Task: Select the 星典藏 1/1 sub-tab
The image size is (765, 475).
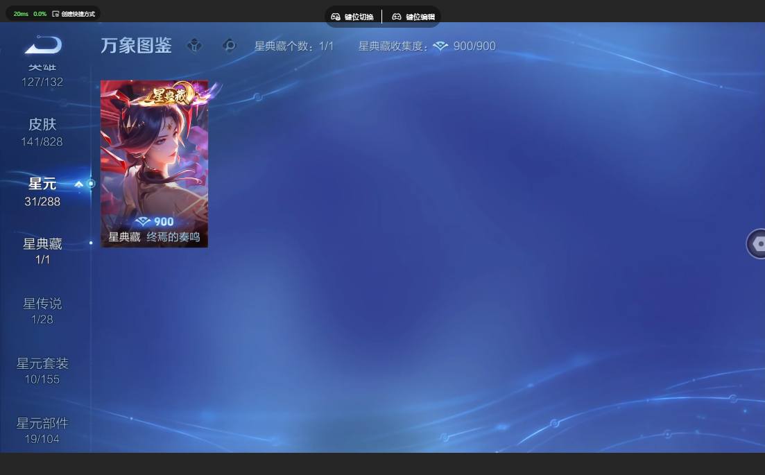Action: click(x=42, y=250)
